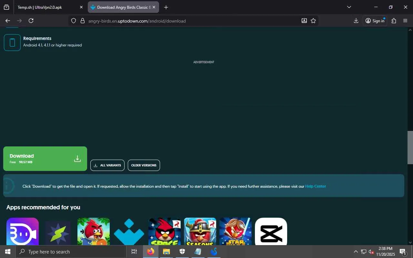The height and width of the screenshot is (258, 413).
Task: Close the Temp.sh UltraVpn2.0.apk tab
Action: [81, 7]
